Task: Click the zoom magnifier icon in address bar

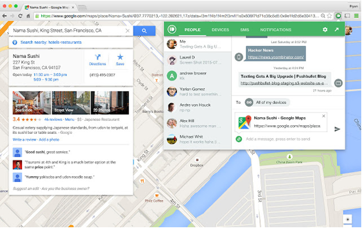Action: tap(323, 16)
